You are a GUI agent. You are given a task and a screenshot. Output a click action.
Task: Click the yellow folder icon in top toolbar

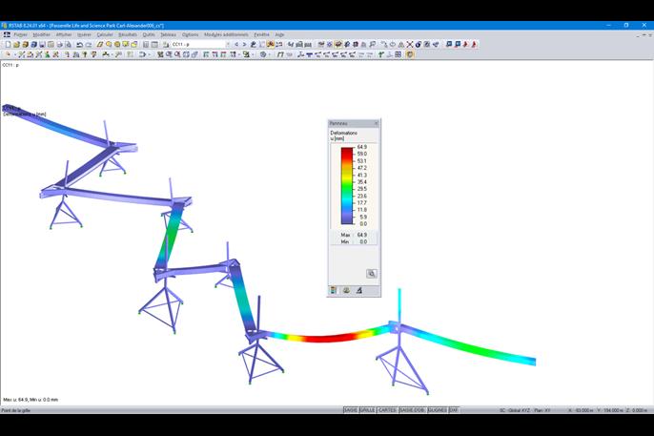tap(134, 44)
